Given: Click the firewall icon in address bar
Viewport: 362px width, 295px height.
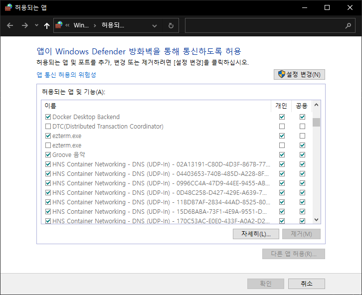Looking at the screenshot, I should pyautogui.click(x=59, y=25).
